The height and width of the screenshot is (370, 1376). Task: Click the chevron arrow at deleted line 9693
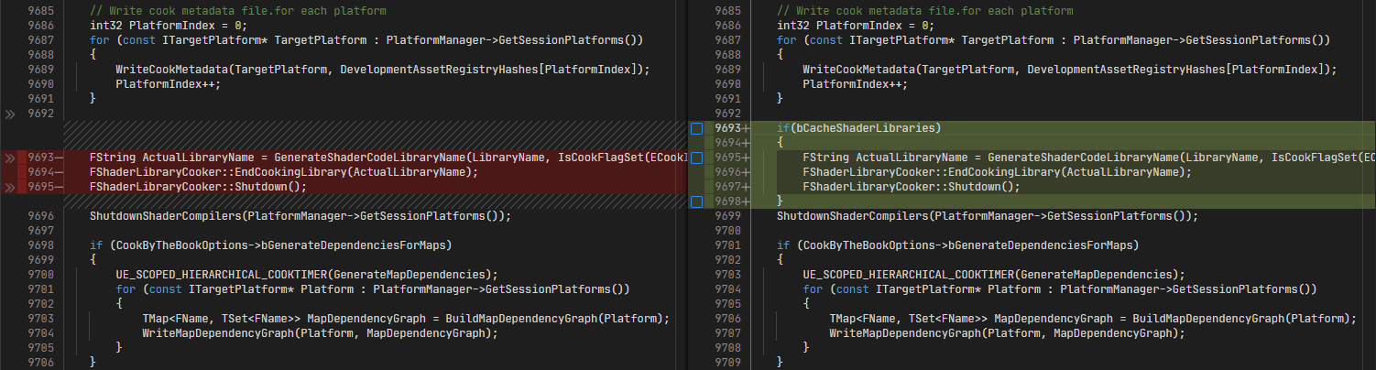(x=10, y=158)
